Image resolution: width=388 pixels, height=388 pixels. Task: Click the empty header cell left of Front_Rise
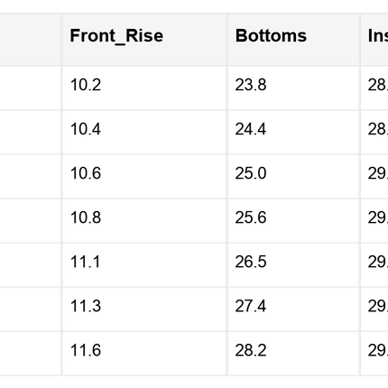pos(30,39)
